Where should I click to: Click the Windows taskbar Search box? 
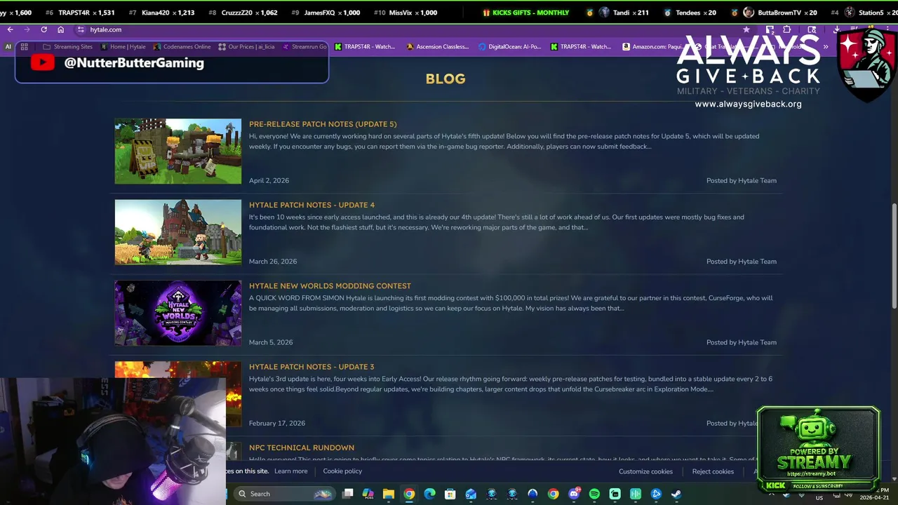283,494
